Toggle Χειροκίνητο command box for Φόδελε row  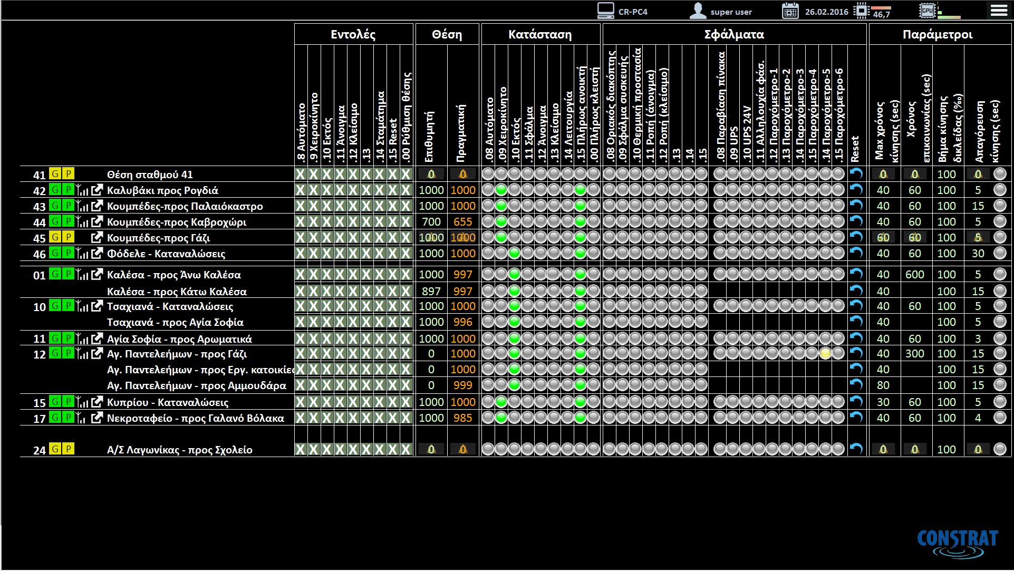tap(314, 253)
